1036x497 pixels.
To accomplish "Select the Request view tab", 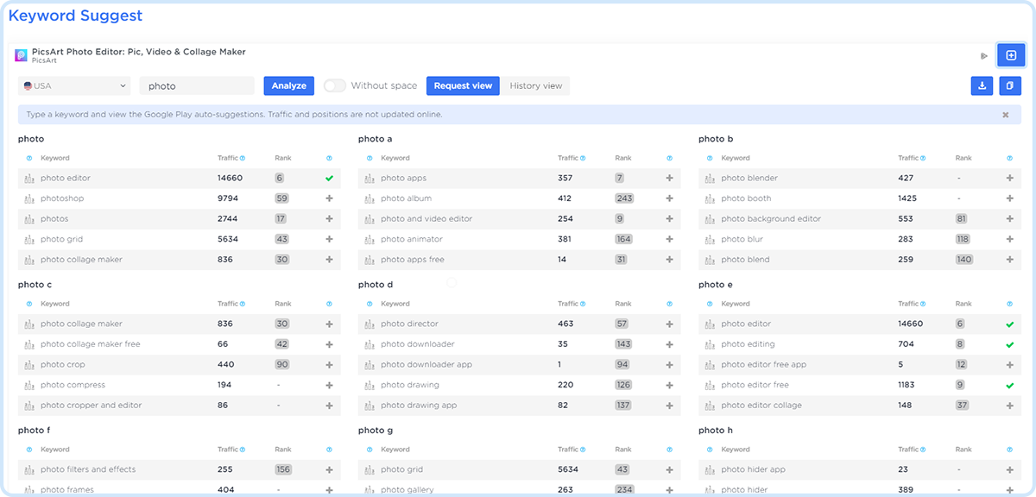I will [x=463, y=85].
